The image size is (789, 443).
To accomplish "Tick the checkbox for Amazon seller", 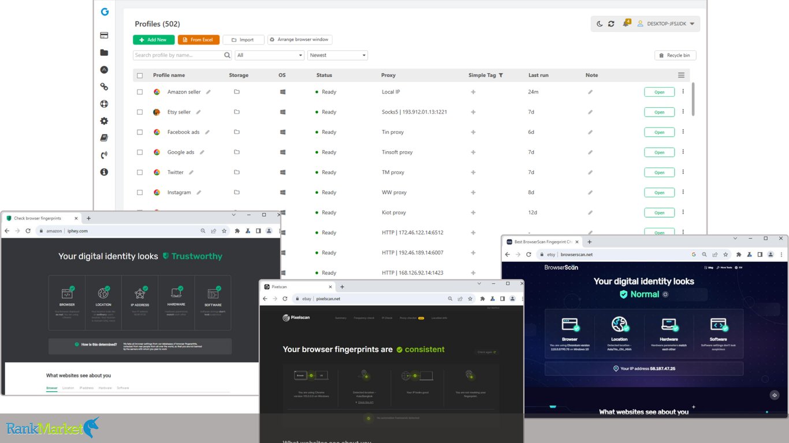I will (x=140, y=92).
